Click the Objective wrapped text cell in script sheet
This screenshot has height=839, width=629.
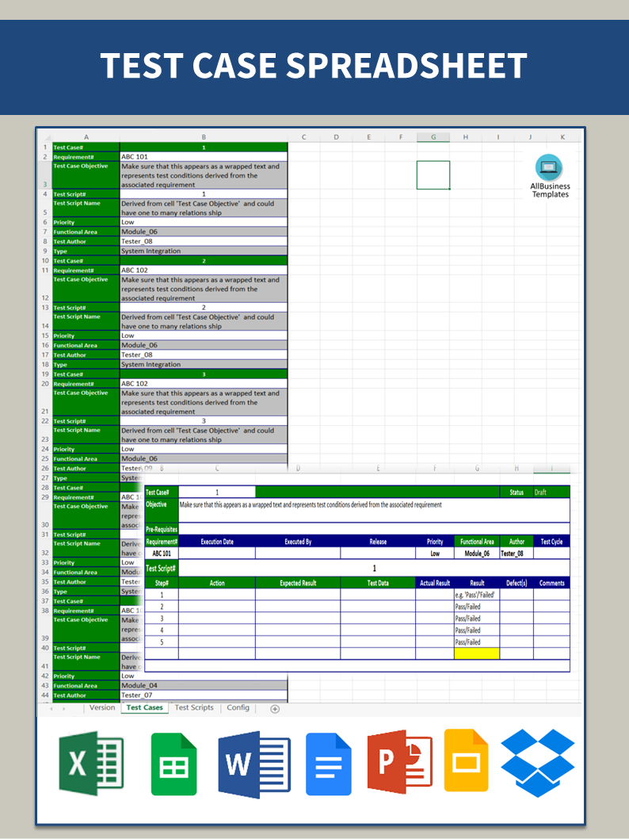pyautogui.click(x=374, y=511)
